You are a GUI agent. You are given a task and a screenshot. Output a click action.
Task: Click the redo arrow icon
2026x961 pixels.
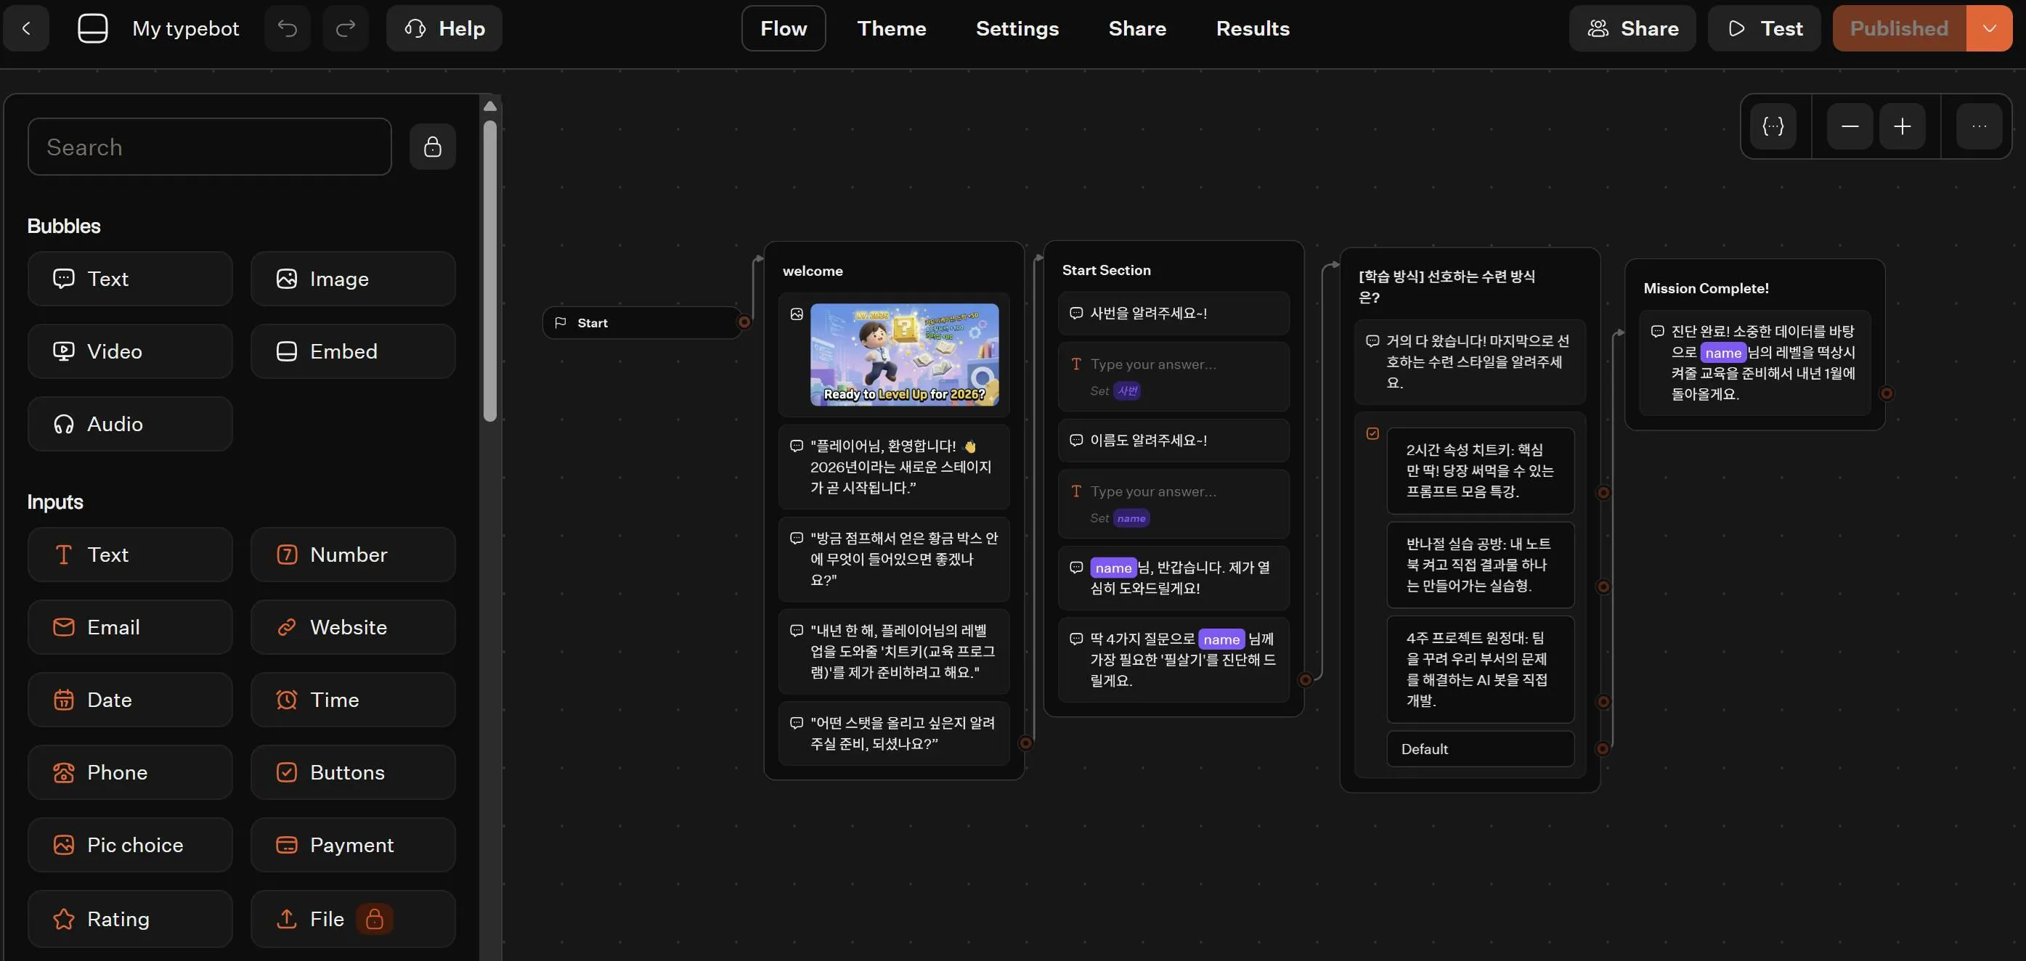click(345, 28)
